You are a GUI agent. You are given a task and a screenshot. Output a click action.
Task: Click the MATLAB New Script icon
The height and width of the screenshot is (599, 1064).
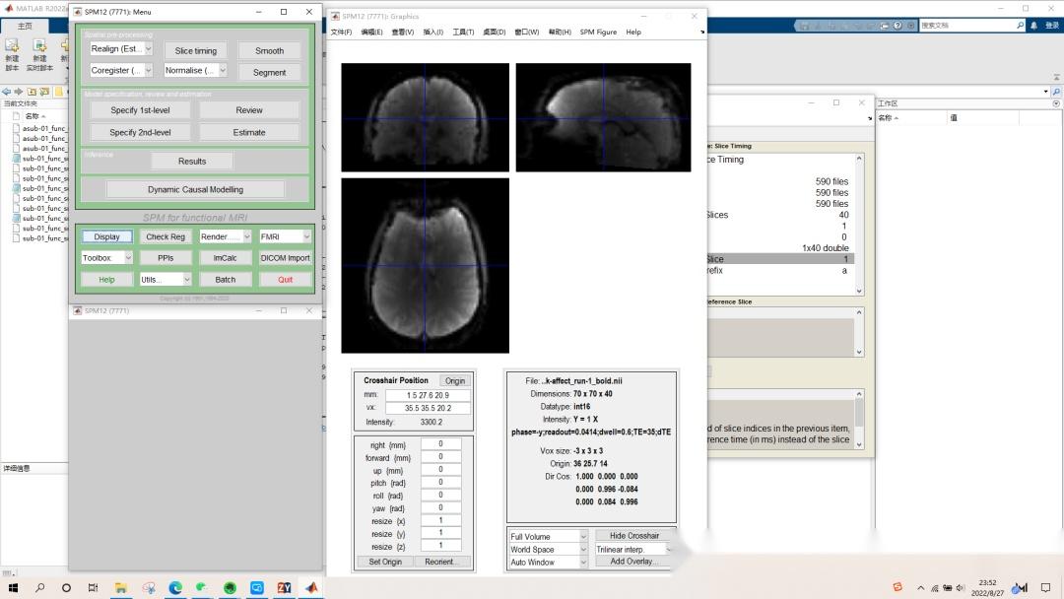pyautogui.click(x=12, y=46)
